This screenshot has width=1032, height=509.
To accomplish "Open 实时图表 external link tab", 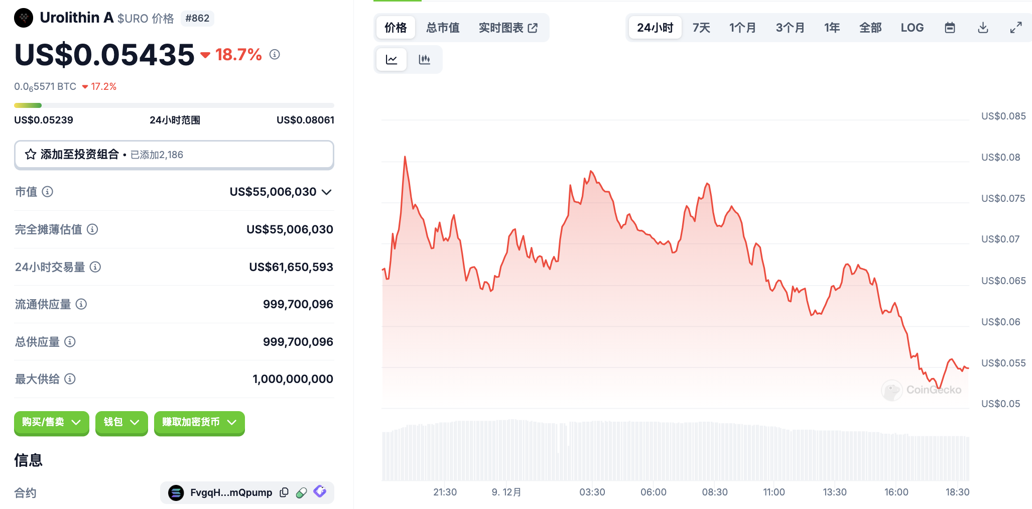I will tap(508, 28).
